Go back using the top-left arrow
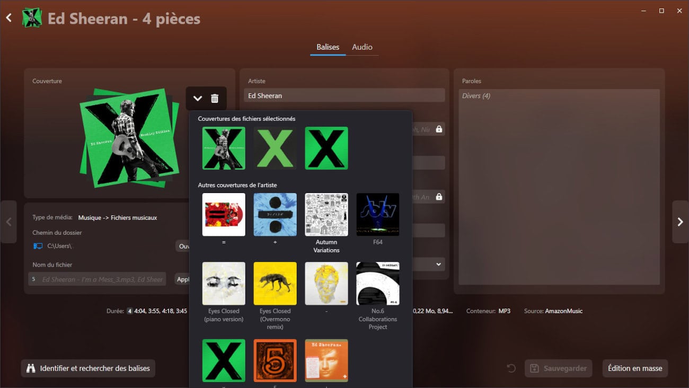Viewport: 689px width, 388px height. click(9, 18)
